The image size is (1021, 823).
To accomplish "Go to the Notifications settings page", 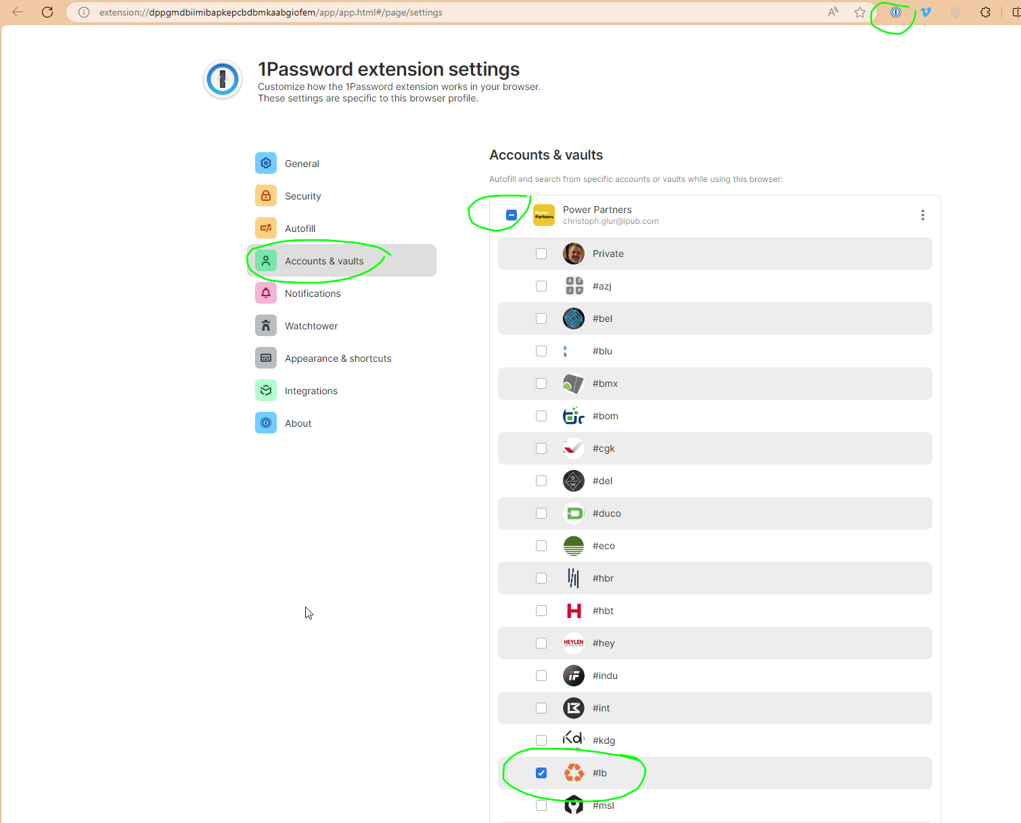I will click(x=342, y=293).
